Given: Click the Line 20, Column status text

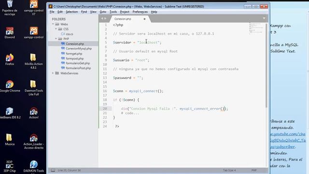Looking at the screenshot, I should (69, 170).
